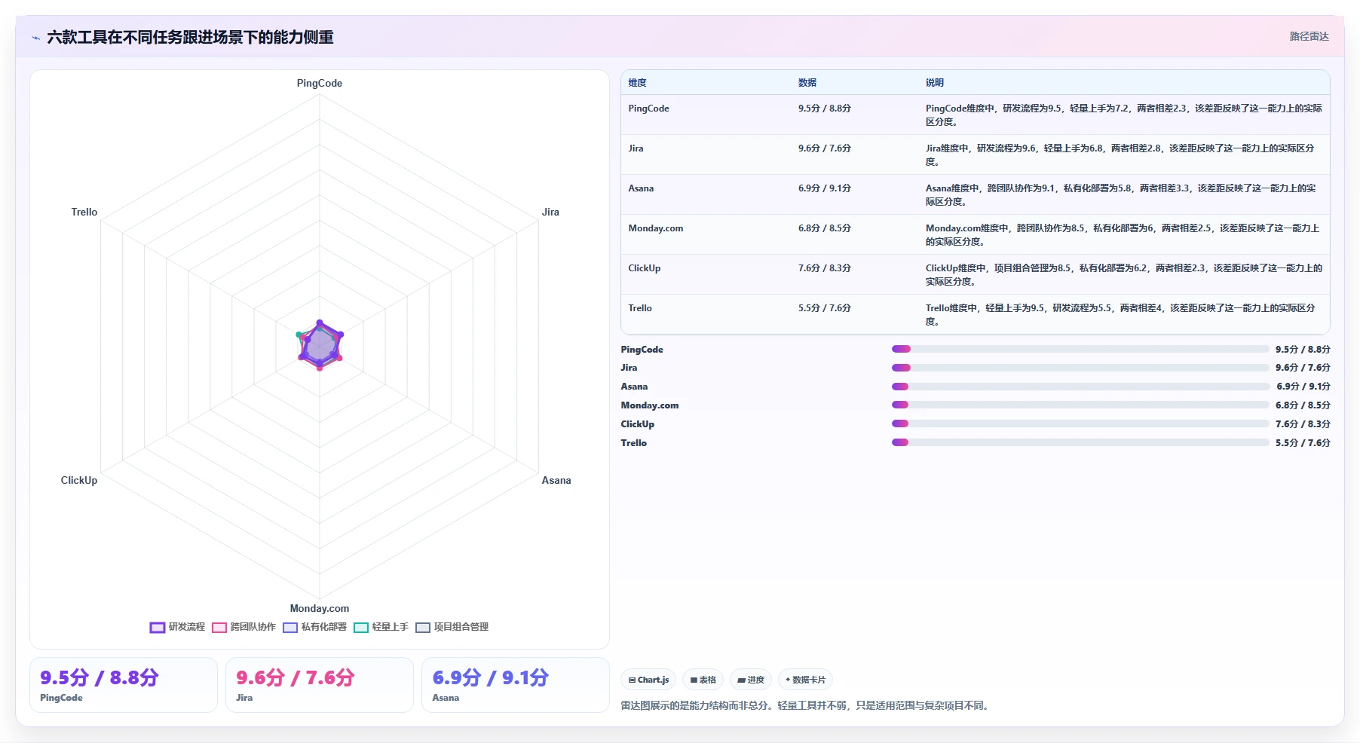Click the Chart.js chip
This screenshot has height=743, width=1360.
click(x=648, y=680)
